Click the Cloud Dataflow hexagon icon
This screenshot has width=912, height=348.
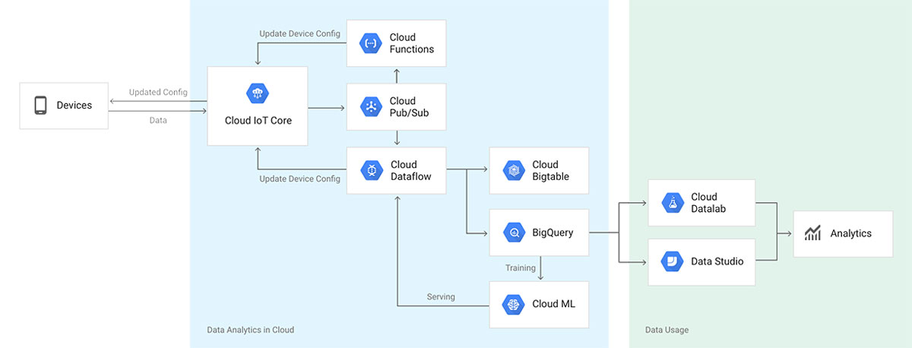(x=372, y=171)
